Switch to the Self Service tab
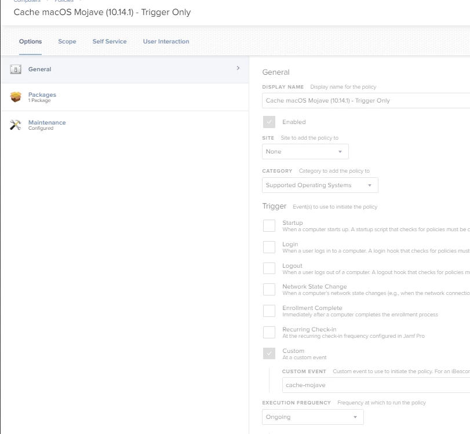 [110, 41]
